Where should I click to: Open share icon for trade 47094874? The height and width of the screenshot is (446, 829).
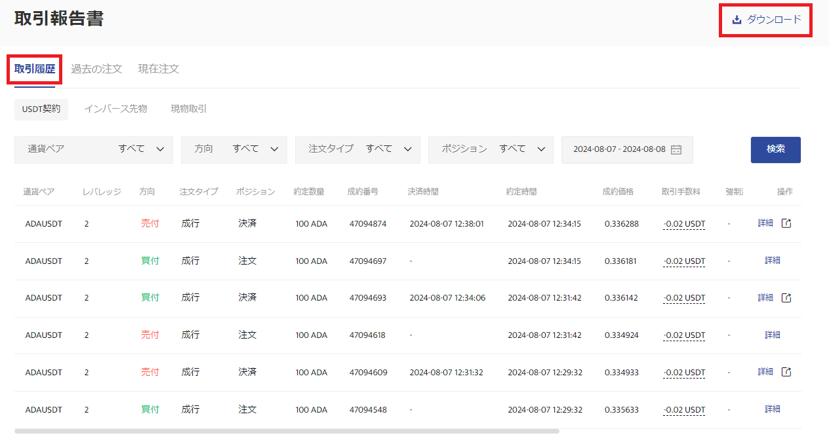786,223
